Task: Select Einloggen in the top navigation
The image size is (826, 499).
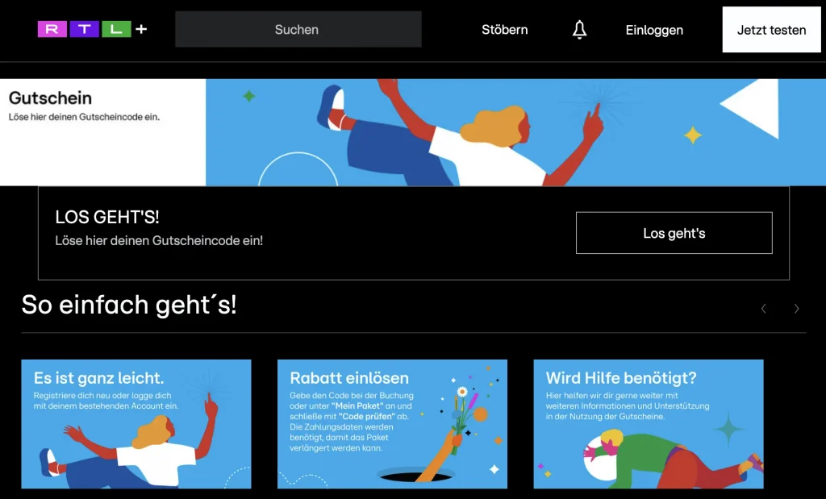Action: tap(654, 30)
